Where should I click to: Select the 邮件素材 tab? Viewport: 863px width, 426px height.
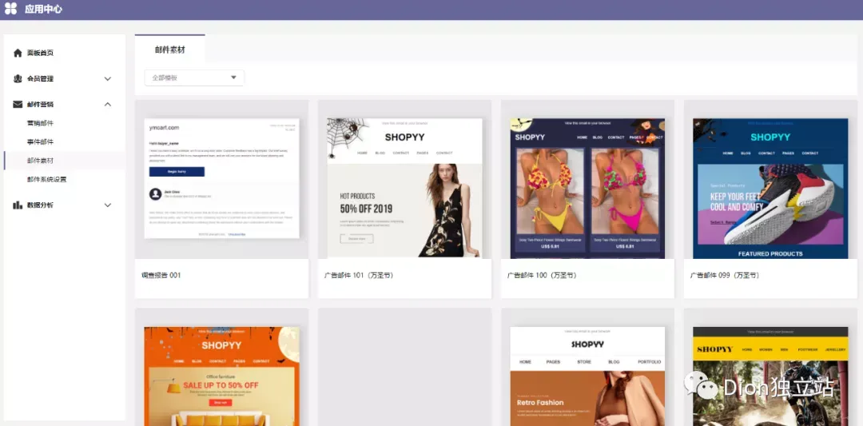(x=170, y=50)
